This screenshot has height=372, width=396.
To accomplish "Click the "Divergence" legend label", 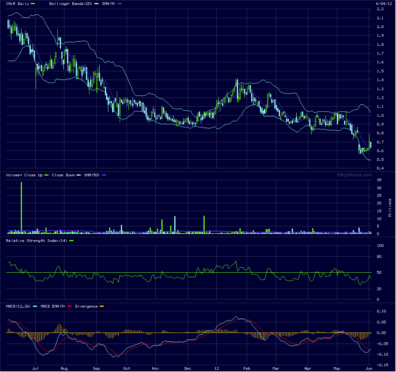I will click(x=86, y=306).
